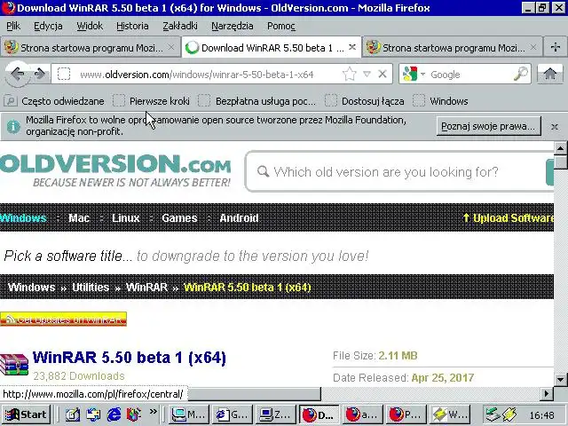Open Bezpłatna usługa poc... bookmark
Viewport: 568px width, 426px height.
[256, 101]
